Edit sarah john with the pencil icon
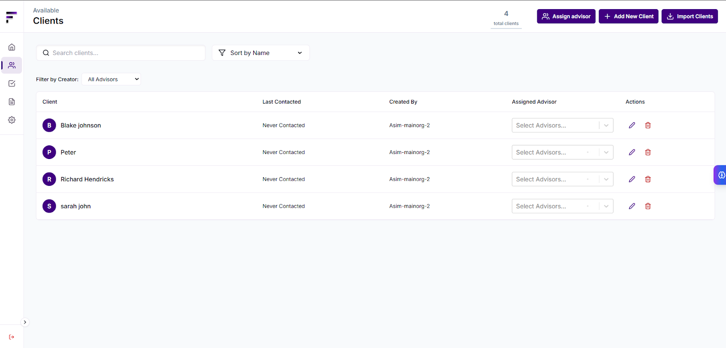This screenshot has width=726, height=348. [632, 206]
